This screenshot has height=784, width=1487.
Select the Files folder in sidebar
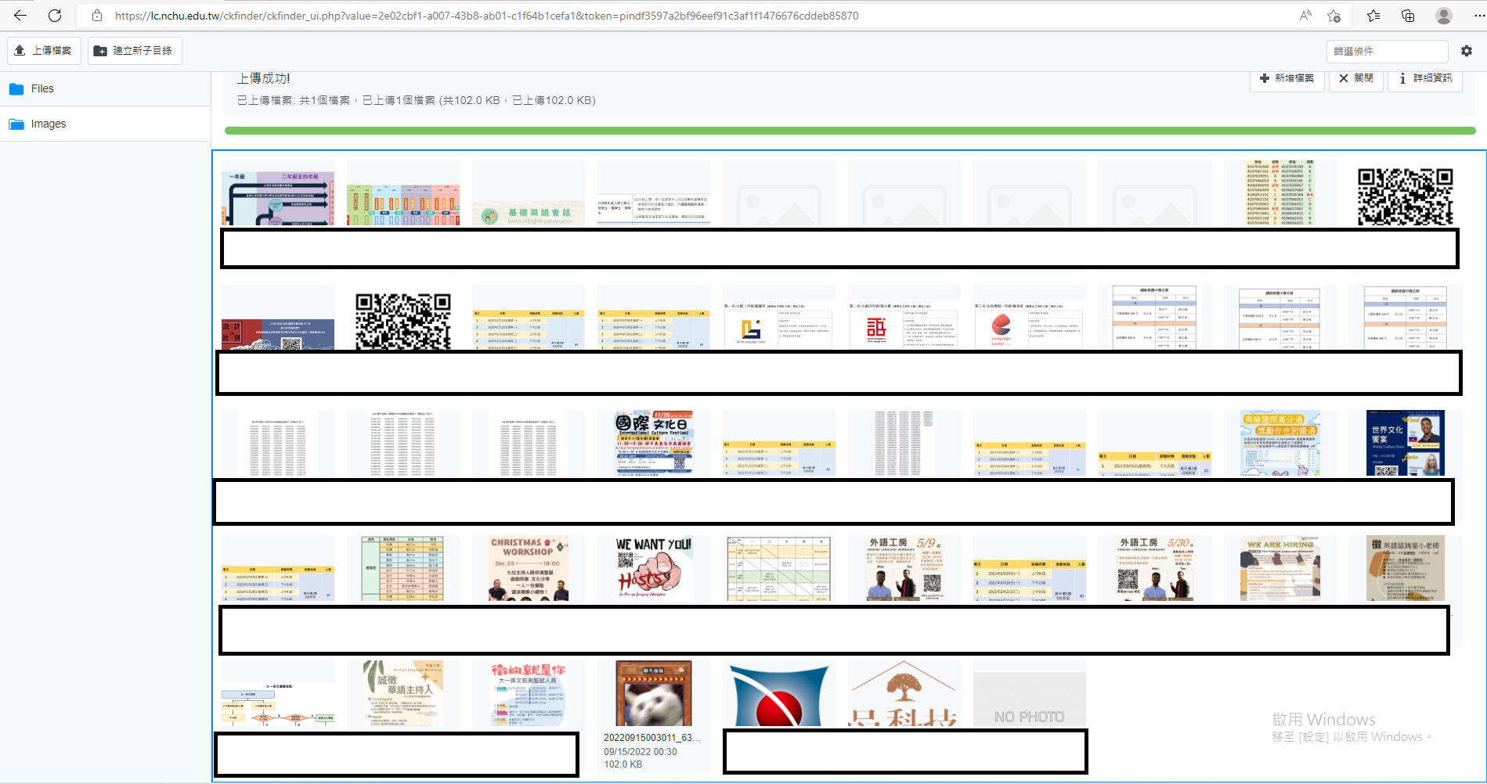105,88
